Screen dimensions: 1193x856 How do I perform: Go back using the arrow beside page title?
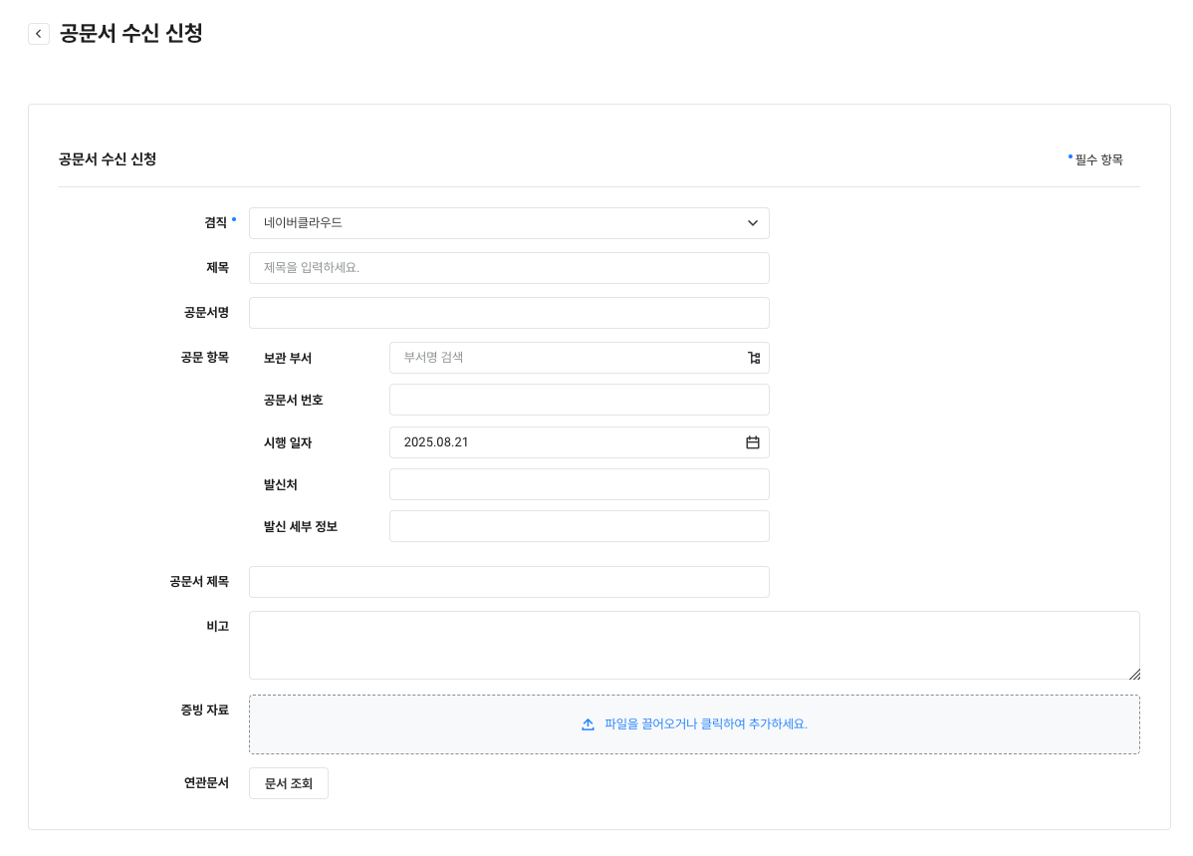click(39, 34)
